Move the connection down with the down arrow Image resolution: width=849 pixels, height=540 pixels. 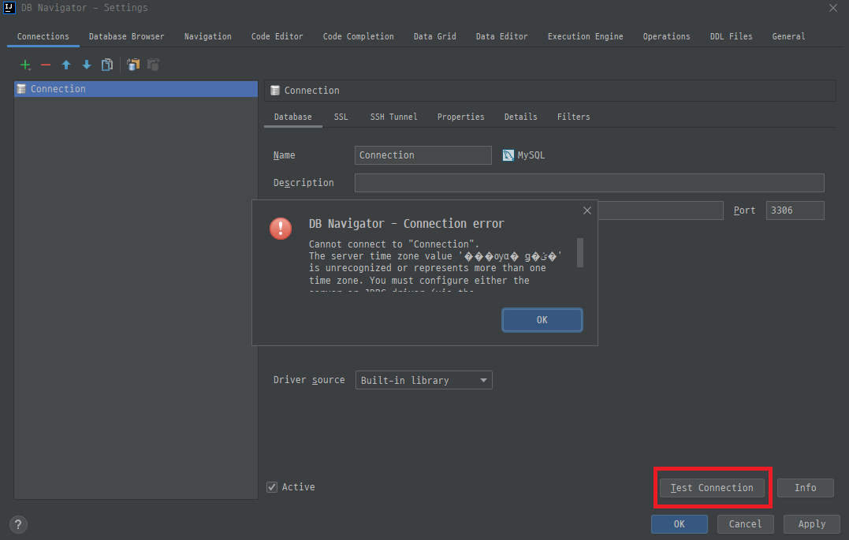click(87, 65)
